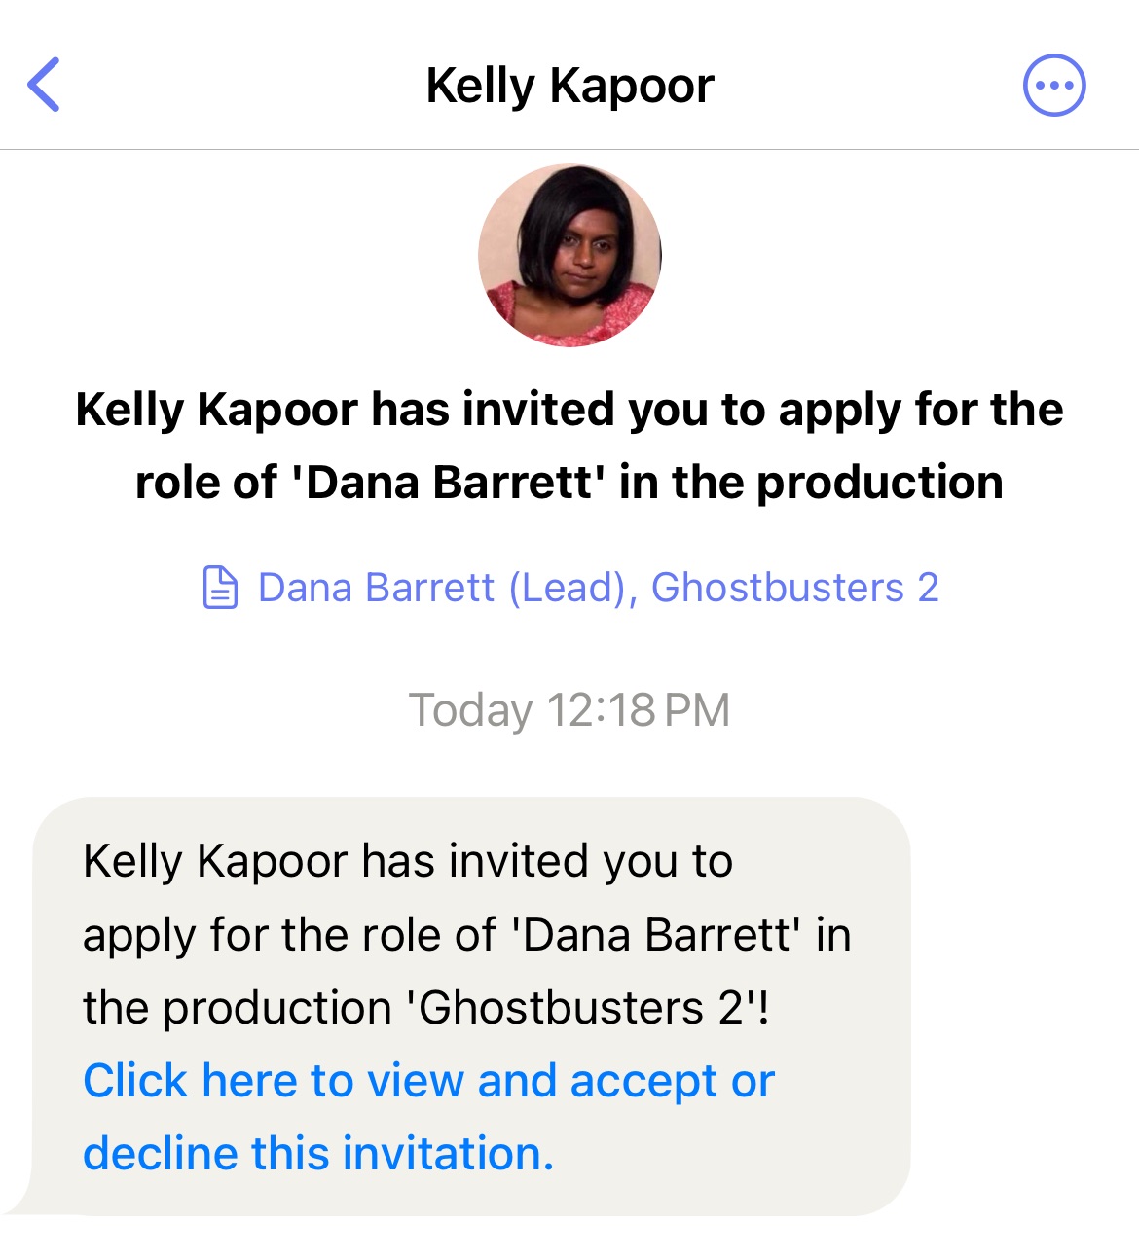This screenshot has height=1258, width=1139.
Task: Tap 'decline this invitation.' link text
Action: (x=318, y=1154)
